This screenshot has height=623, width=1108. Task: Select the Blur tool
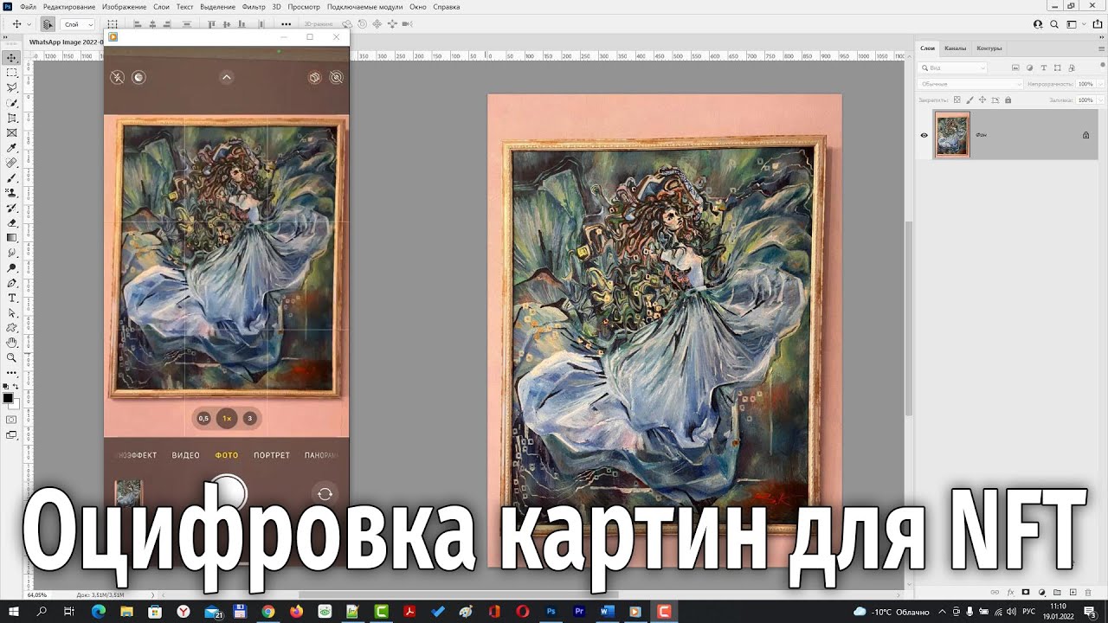[11, 253]
